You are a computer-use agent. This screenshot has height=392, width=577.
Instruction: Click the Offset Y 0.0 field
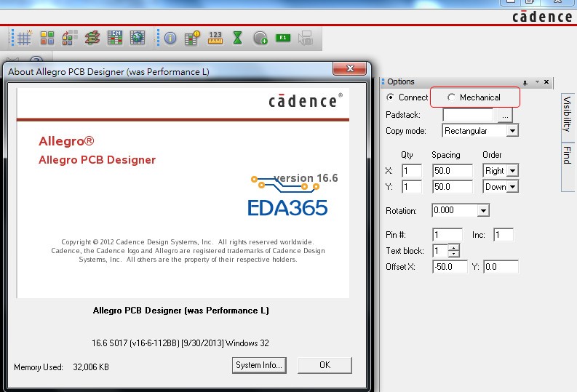pos(501,267)
